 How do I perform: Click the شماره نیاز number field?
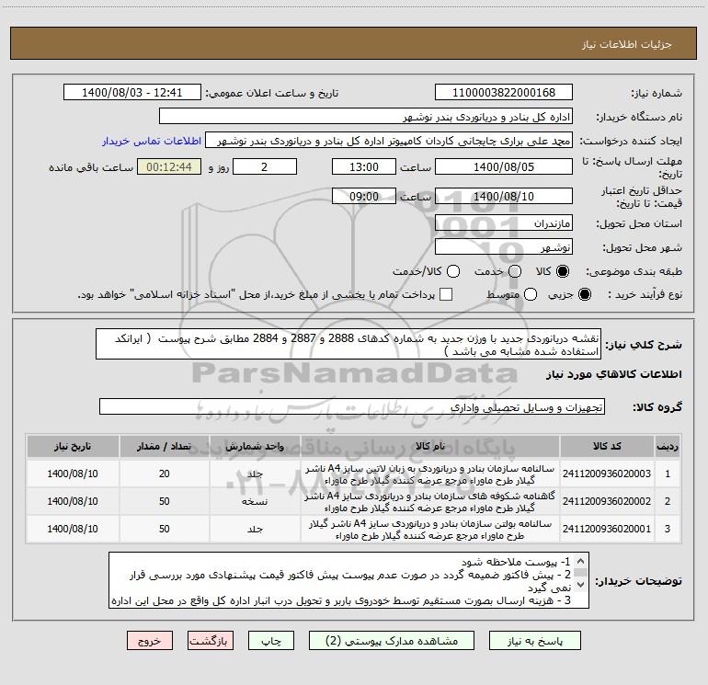click(504, 93)
